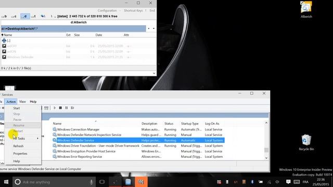Screen dimensions: 333x187
Task: Click Stop Service square toolbar icon
Action: pos(60,108)
